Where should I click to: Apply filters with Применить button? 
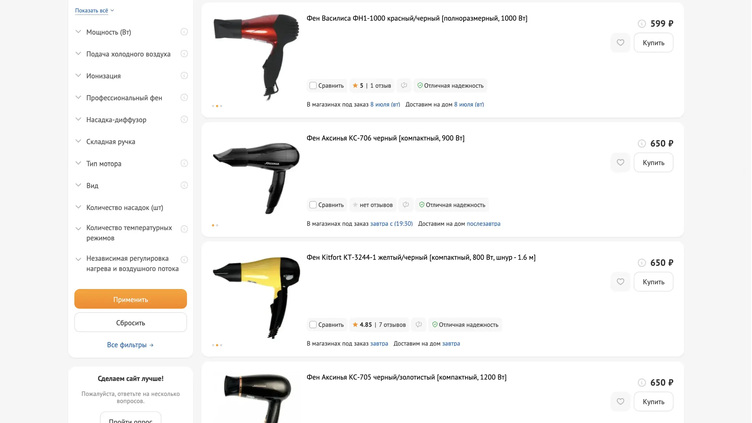(131, 299)
